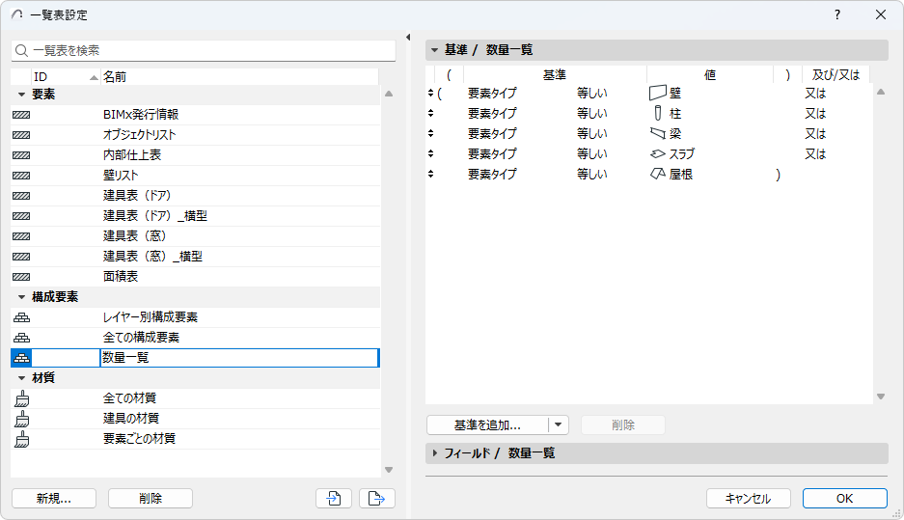The width and height of the screenshot is (904, 520).
Task: Click 等しい in the 柱 criteria row
Action: (x=592, y=113)
